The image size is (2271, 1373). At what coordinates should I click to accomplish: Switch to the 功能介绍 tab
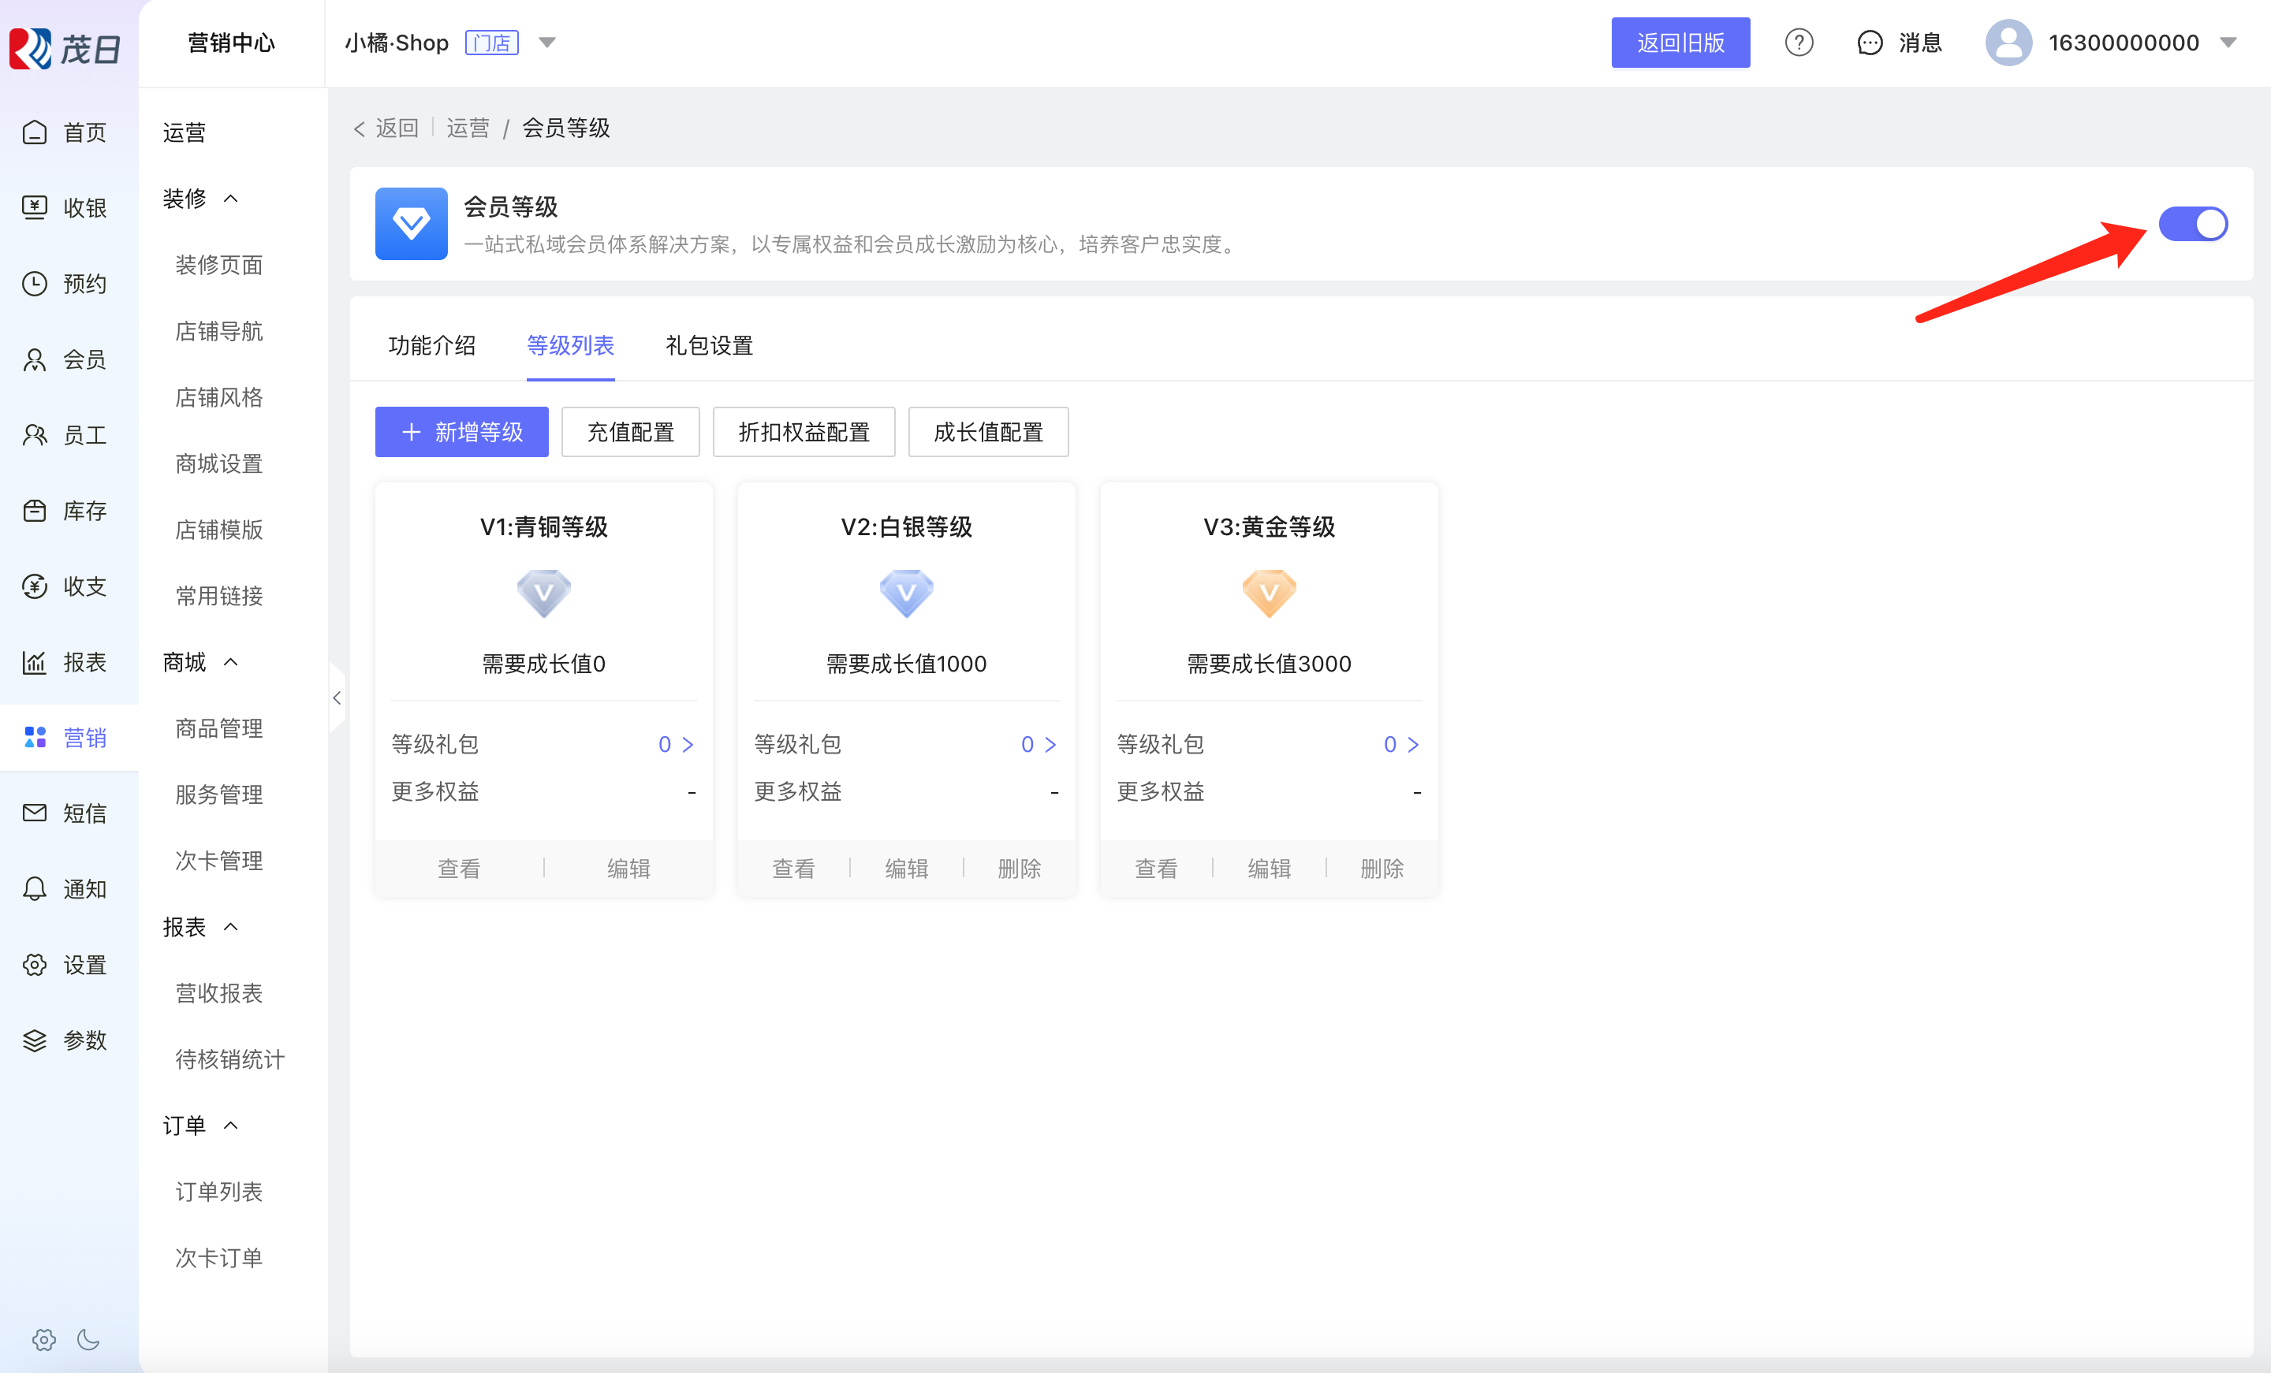(431, 345)
